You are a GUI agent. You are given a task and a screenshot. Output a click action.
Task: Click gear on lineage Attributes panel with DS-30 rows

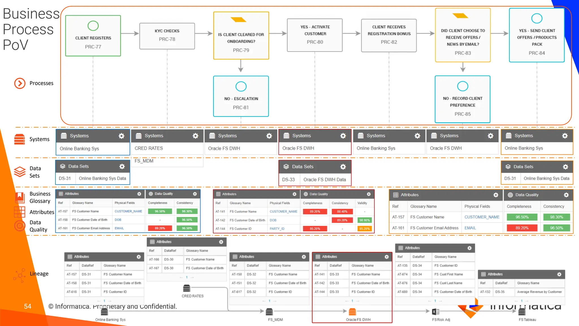221,242
